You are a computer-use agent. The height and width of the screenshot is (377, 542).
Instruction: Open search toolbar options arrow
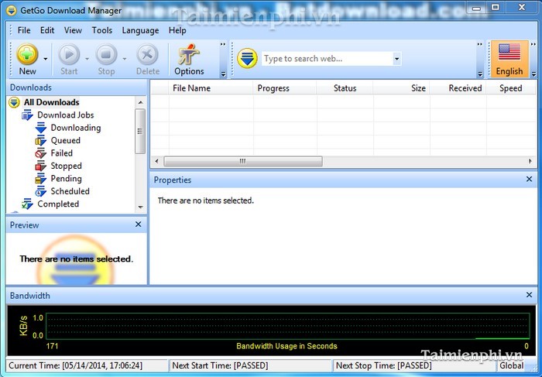[x=480, y=74]
